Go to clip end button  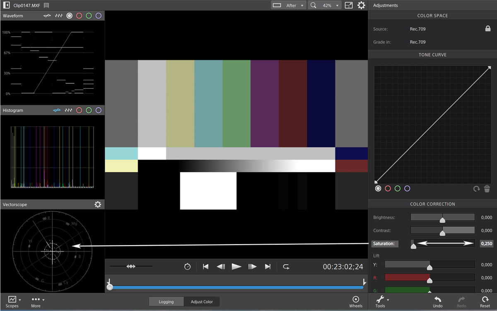point(268,267)
